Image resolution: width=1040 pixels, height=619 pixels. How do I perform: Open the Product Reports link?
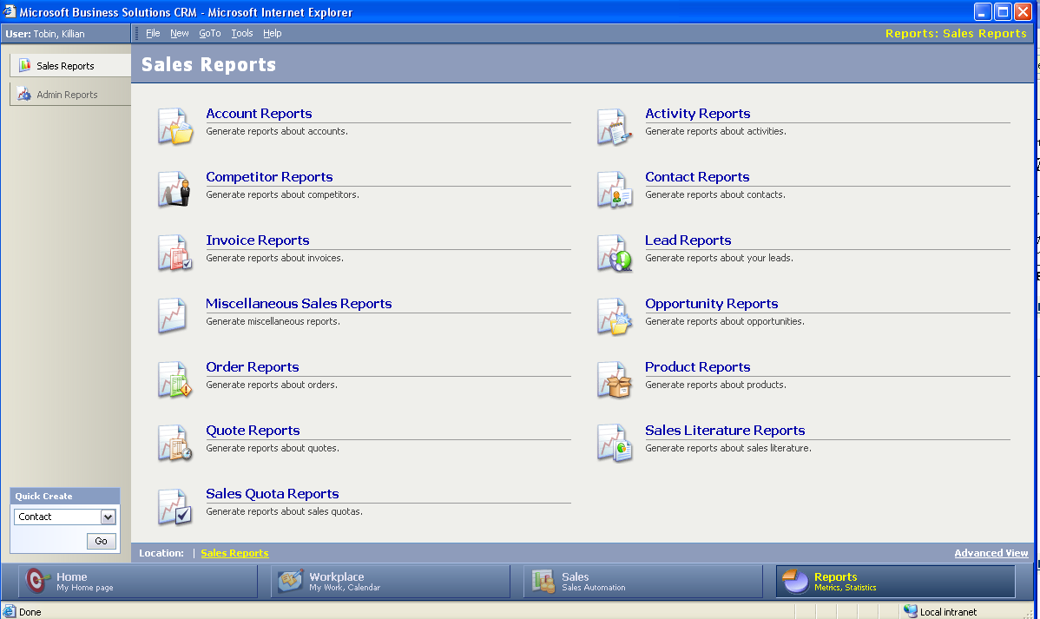698,367
